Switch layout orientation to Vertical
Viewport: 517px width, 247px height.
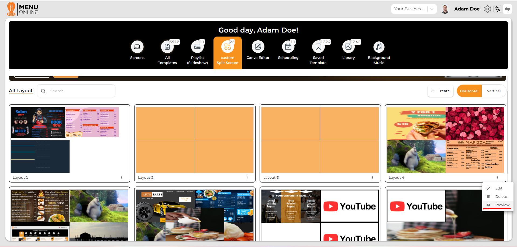click(x=494, y=91)
